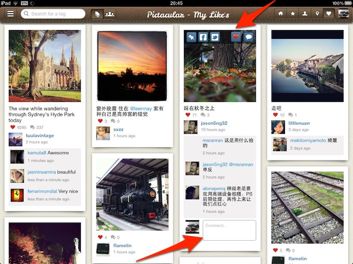Click heart icon showing 3 likes under sunset

[x=100, y=121]
